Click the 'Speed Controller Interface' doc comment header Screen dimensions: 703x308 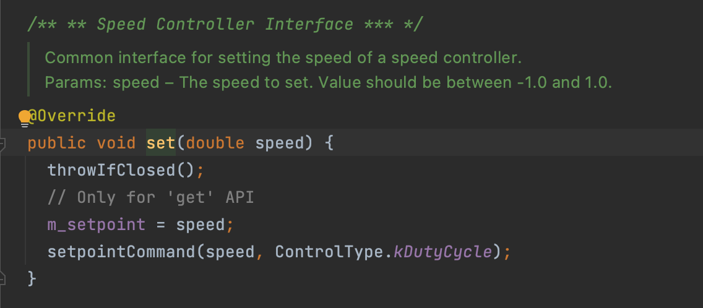[x=225, y=24]
